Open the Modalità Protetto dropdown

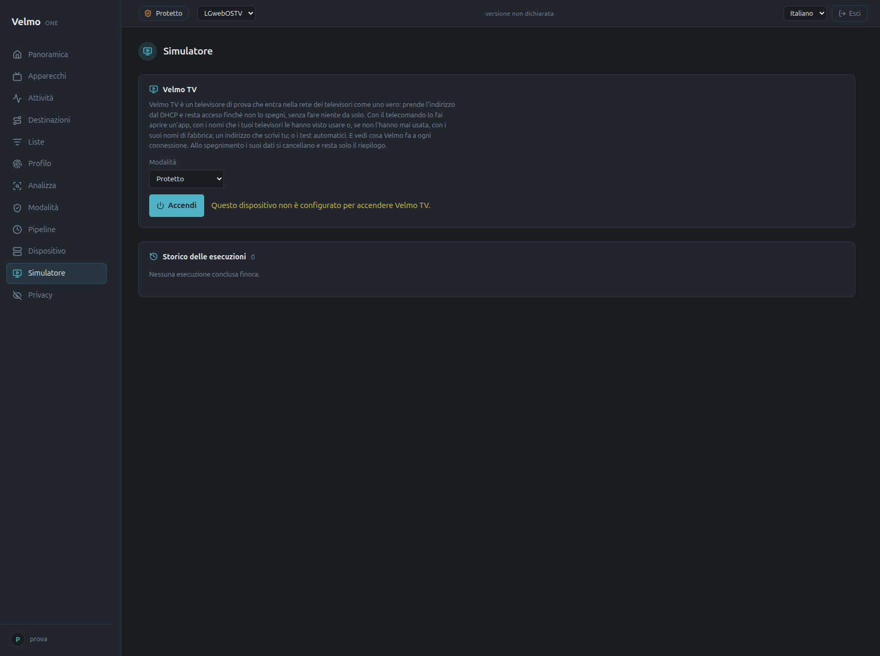point(186,179)
